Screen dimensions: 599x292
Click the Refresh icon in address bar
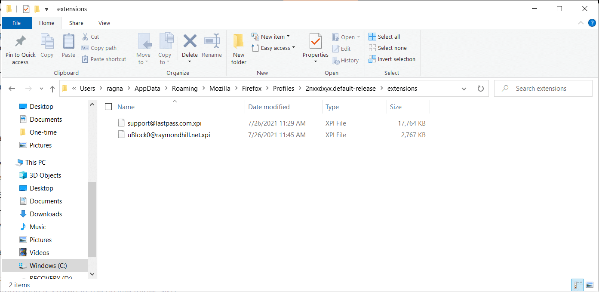click(x=480, y=88)
